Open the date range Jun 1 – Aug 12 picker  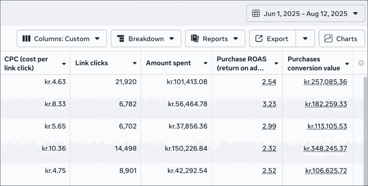[305, 14]
